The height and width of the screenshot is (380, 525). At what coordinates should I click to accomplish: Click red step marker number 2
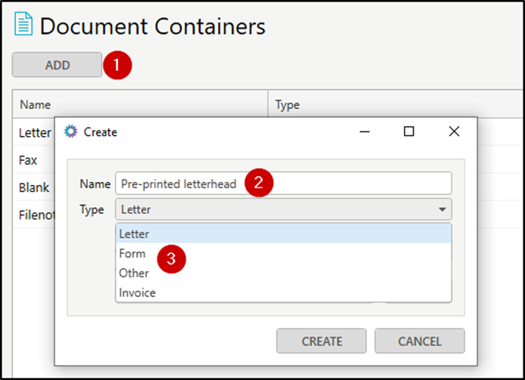259,182
